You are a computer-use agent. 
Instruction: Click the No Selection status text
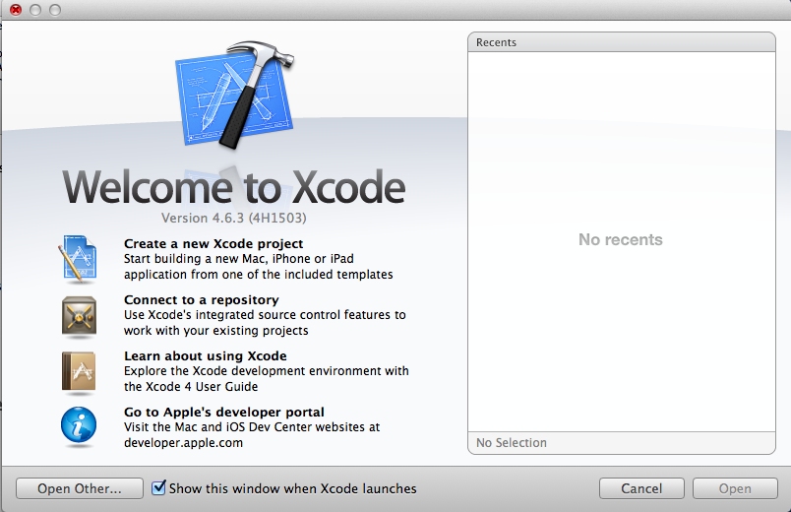(512, 443)
